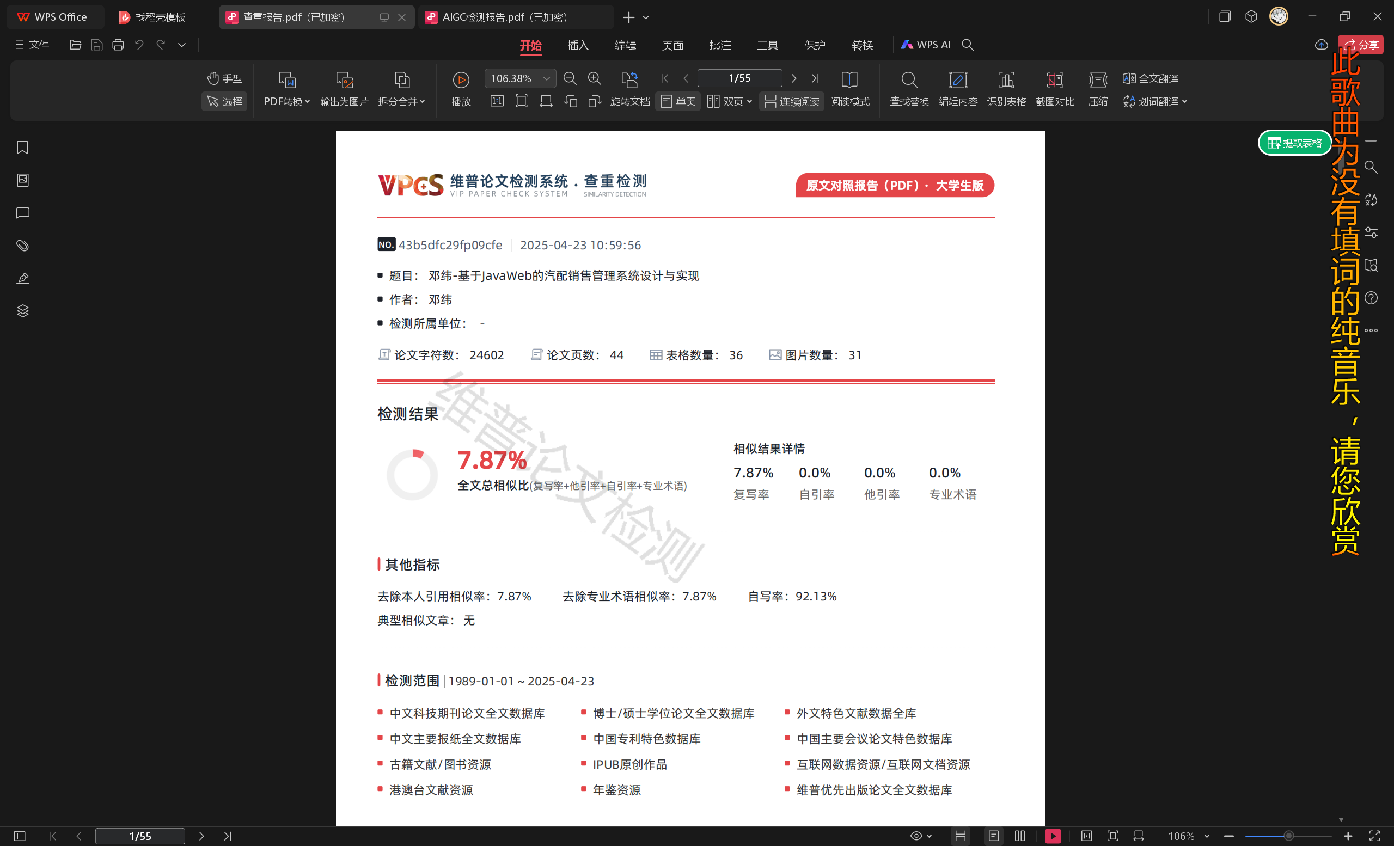Click the undo arrow icon

(x=139, y=45)
